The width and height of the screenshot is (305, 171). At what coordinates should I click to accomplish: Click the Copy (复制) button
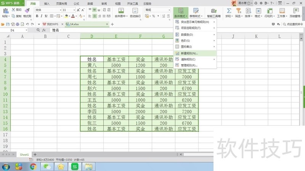point(16,16)
